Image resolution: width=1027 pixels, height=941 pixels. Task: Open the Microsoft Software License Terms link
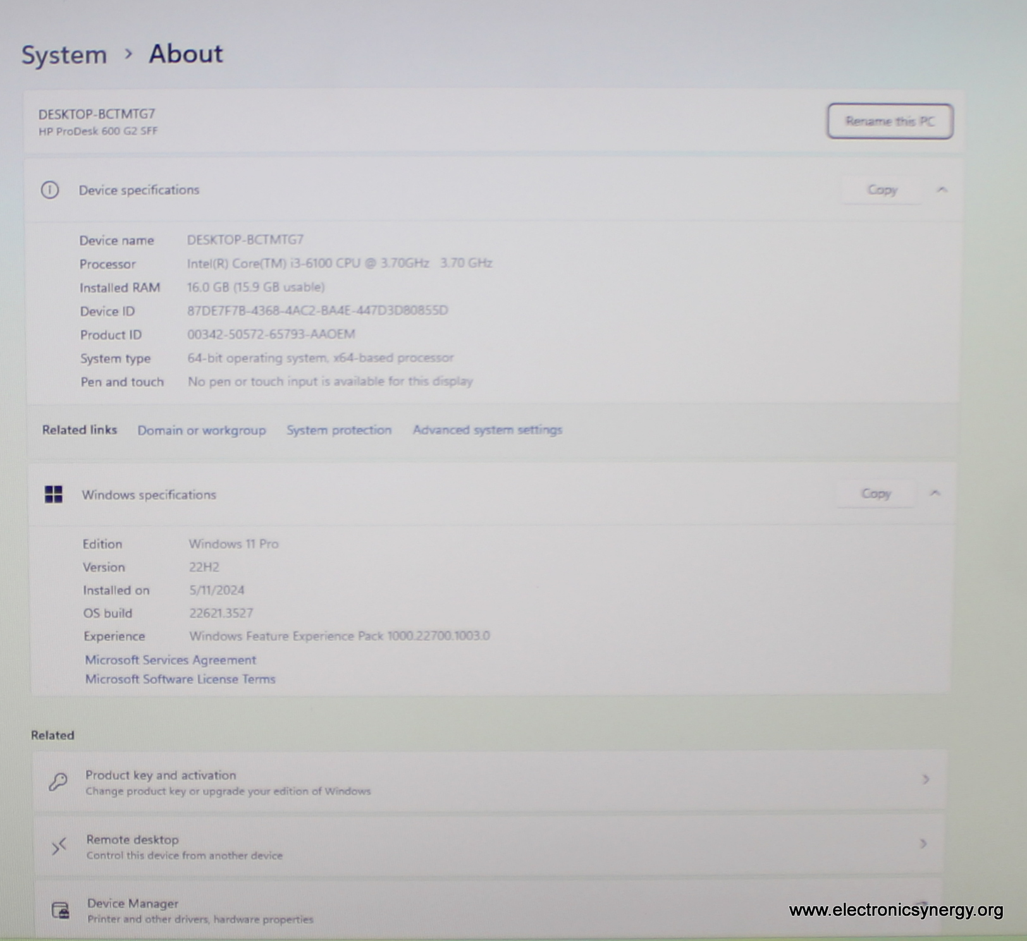click(180, 679)
